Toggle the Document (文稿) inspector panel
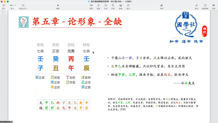This screenshot has height=123, width=218. coord(213,5)
